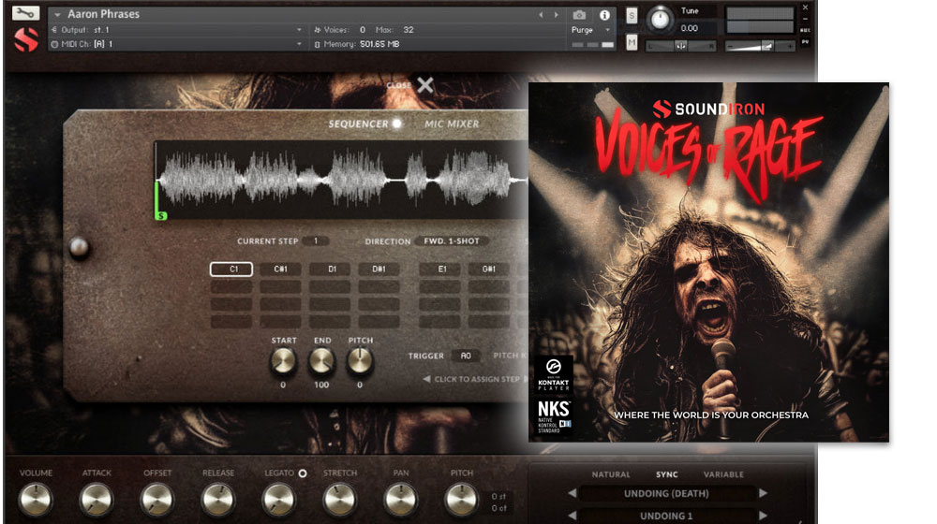Screen dimensions: 937x524
Task: Go to next after Undoing (Death)
Action: pos(763,493)
